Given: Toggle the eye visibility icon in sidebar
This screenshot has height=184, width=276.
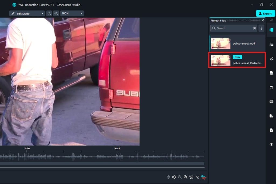Looking at the screenshot, I should point(271,145).
